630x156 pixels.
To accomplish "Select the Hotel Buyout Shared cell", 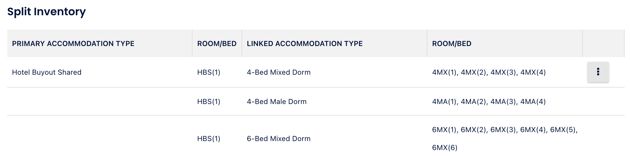I will pos(47,72).
